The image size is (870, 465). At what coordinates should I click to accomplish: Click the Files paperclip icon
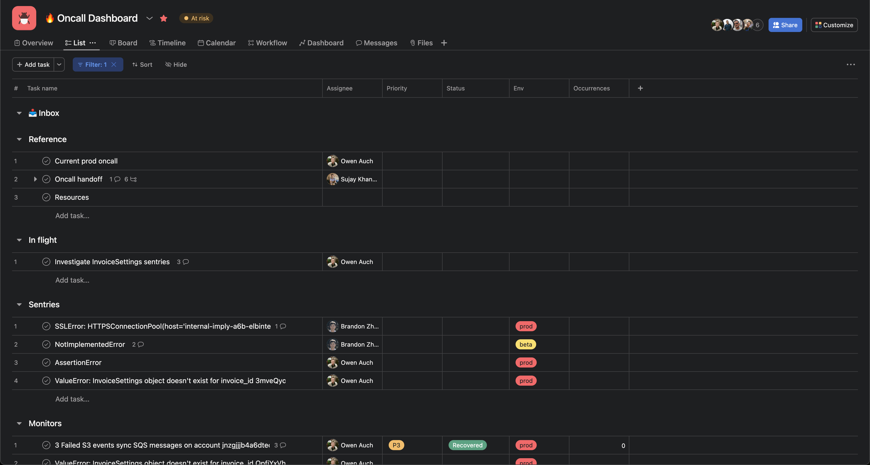(412, 43)
